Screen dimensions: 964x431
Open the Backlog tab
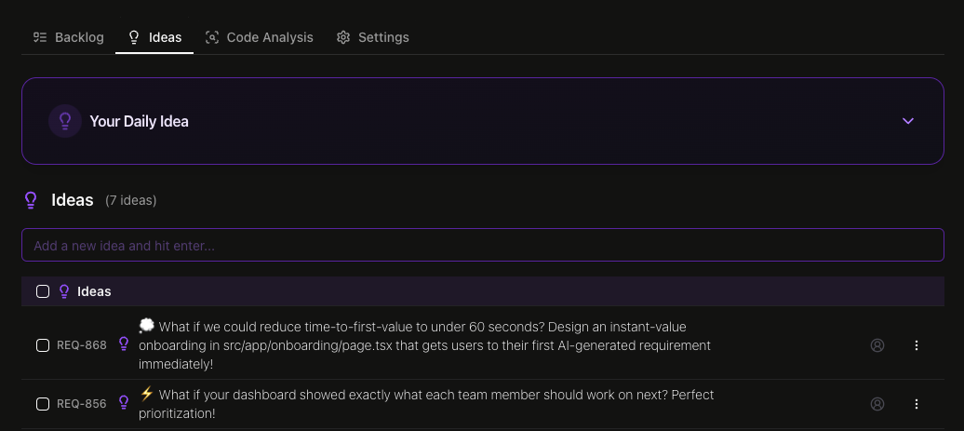click(x=68, y=37)
